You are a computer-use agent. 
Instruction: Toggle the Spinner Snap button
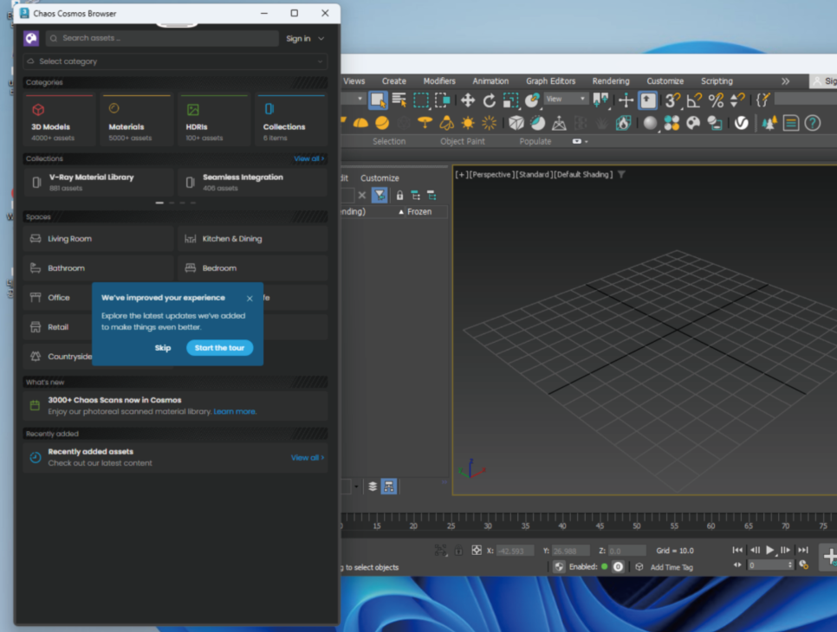pyautogui.click(x=737, y=100)
